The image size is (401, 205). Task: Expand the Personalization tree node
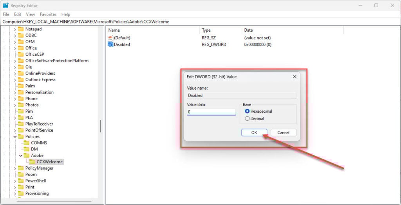point(15,92)
